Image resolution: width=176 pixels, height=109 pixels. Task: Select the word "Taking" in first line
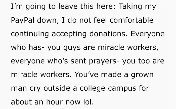tap(130, 7)
